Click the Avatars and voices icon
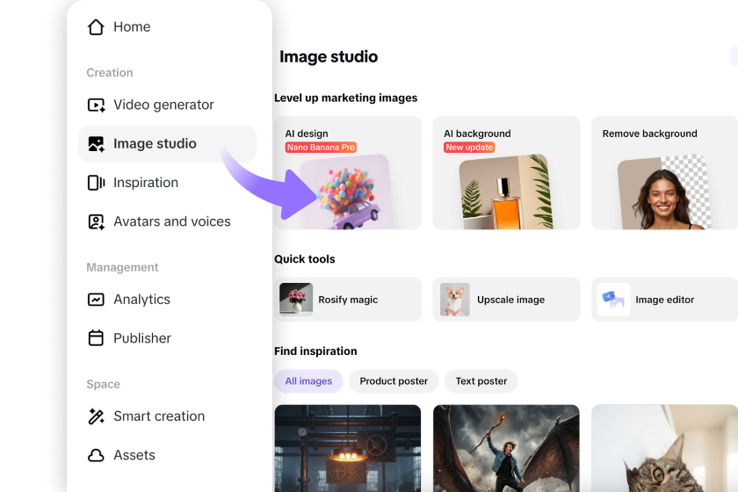 (96, 221)
